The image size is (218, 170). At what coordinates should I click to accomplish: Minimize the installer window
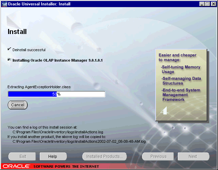pos(202,4)
